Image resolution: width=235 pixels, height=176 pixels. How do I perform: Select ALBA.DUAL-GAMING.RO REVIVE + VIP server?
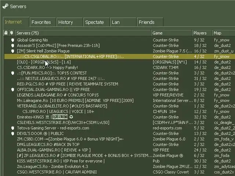[x=120, y=150]
